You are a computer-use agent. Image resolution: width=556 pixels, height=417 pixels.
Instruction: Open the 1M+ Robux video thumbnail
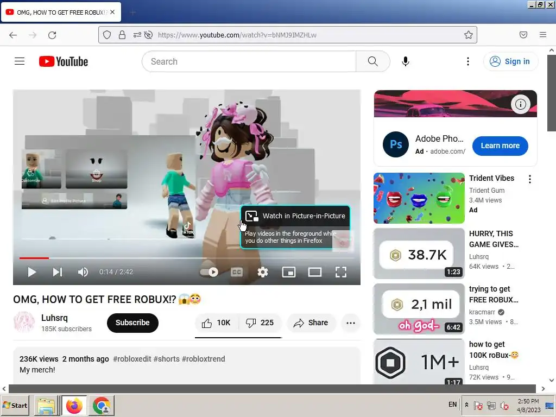tap(419, 362)
